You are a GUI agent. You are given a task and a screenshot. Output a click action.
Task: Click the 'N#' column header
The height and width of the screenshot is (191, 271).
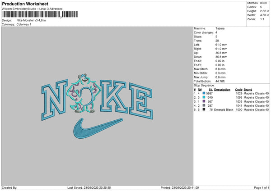tap(200, 90)
